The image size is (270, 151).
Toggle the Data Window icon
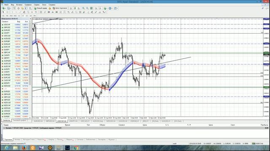coord(19,8)
